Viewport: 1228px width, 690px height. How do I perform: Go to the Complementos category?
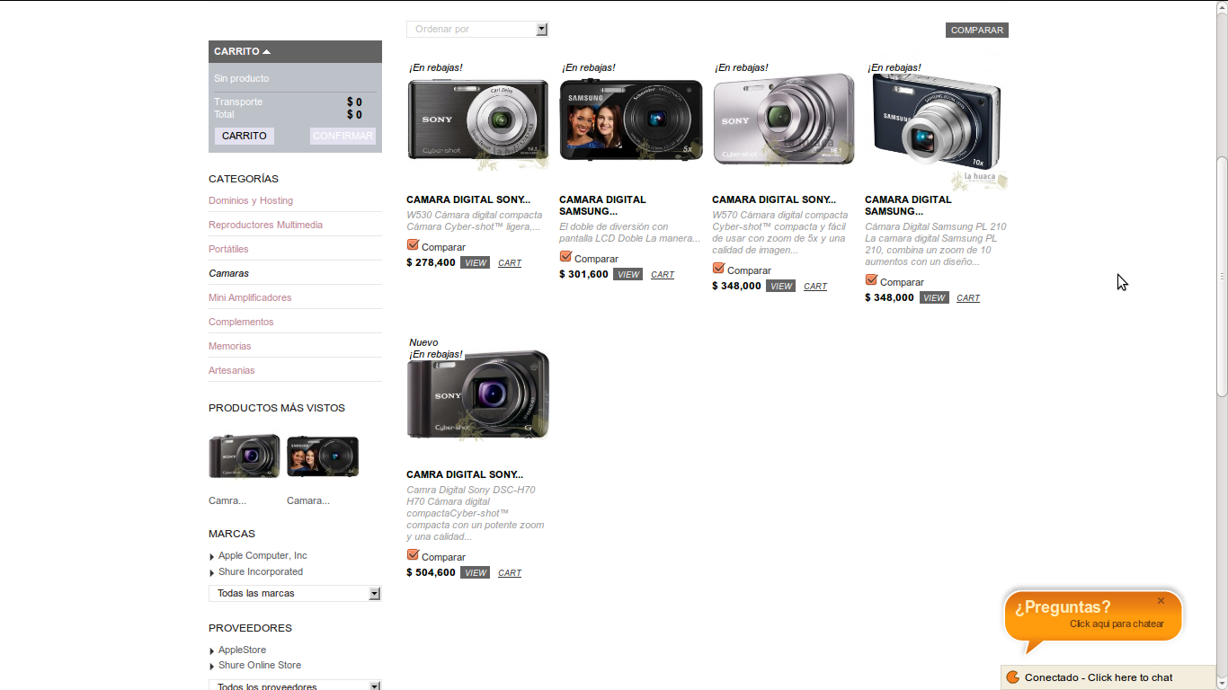(x=241, y=322)
